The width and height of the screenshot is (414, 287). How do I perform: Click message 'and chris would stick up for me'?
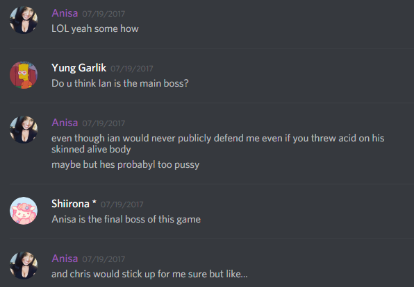coord(149,274)
